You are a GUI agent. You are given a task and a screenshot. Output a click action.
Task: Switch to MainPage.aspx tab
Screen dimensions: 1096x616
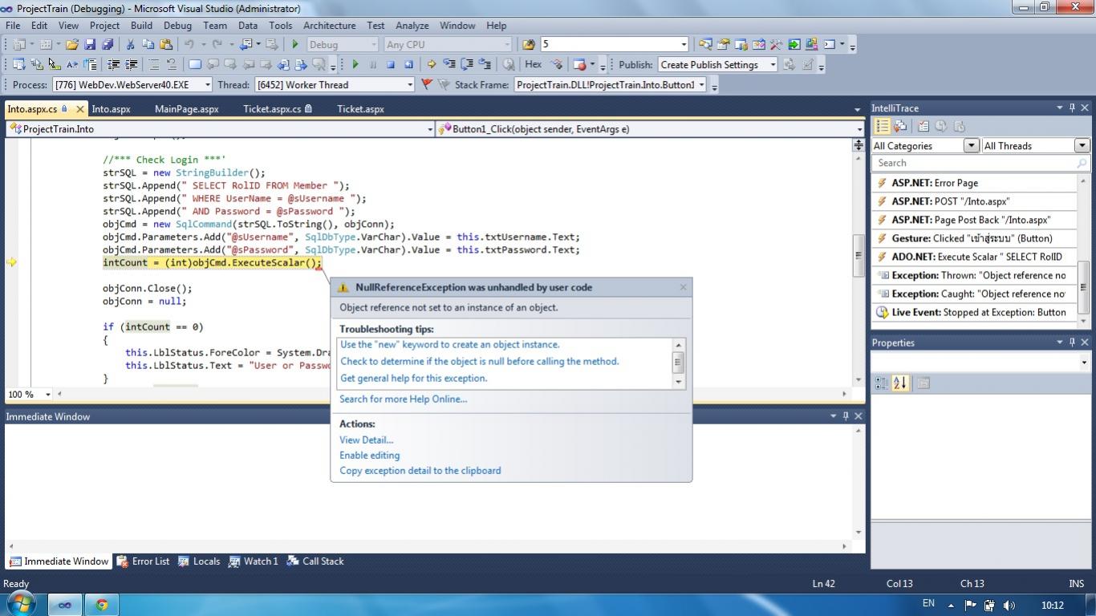coord(186,109)
